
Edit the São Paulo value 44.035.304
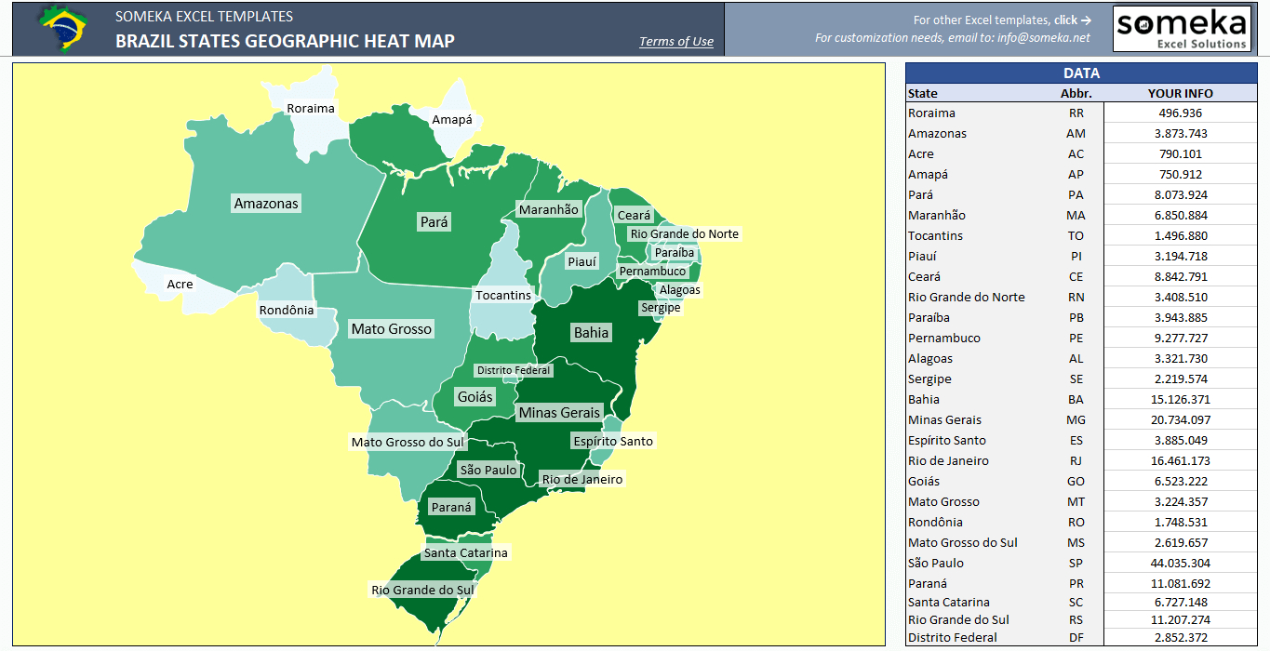[x=1180, y=564]
